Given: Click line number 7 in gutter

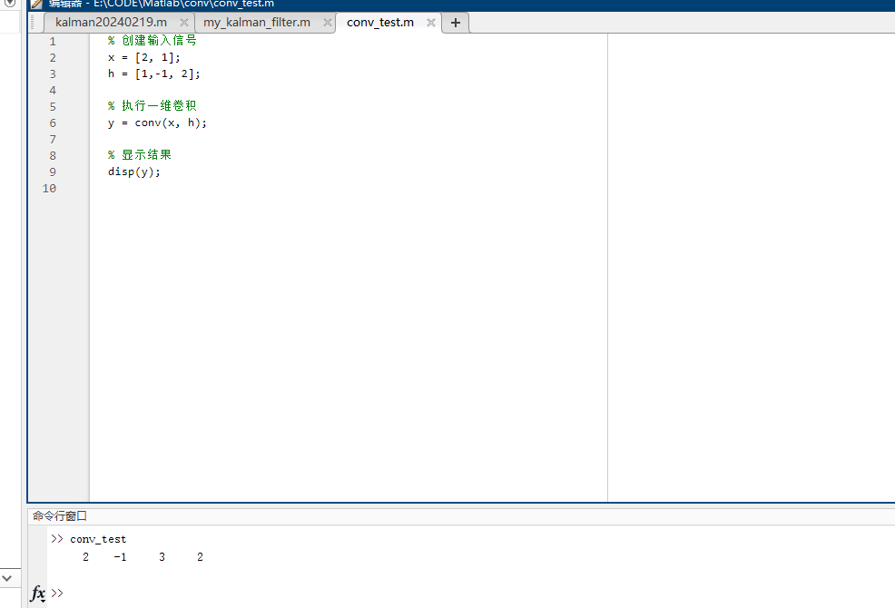Looking at the screenshot, I should point(53,140).
